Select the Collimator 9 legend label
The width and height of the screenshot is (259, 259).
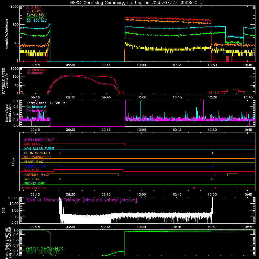coord(36,111)
